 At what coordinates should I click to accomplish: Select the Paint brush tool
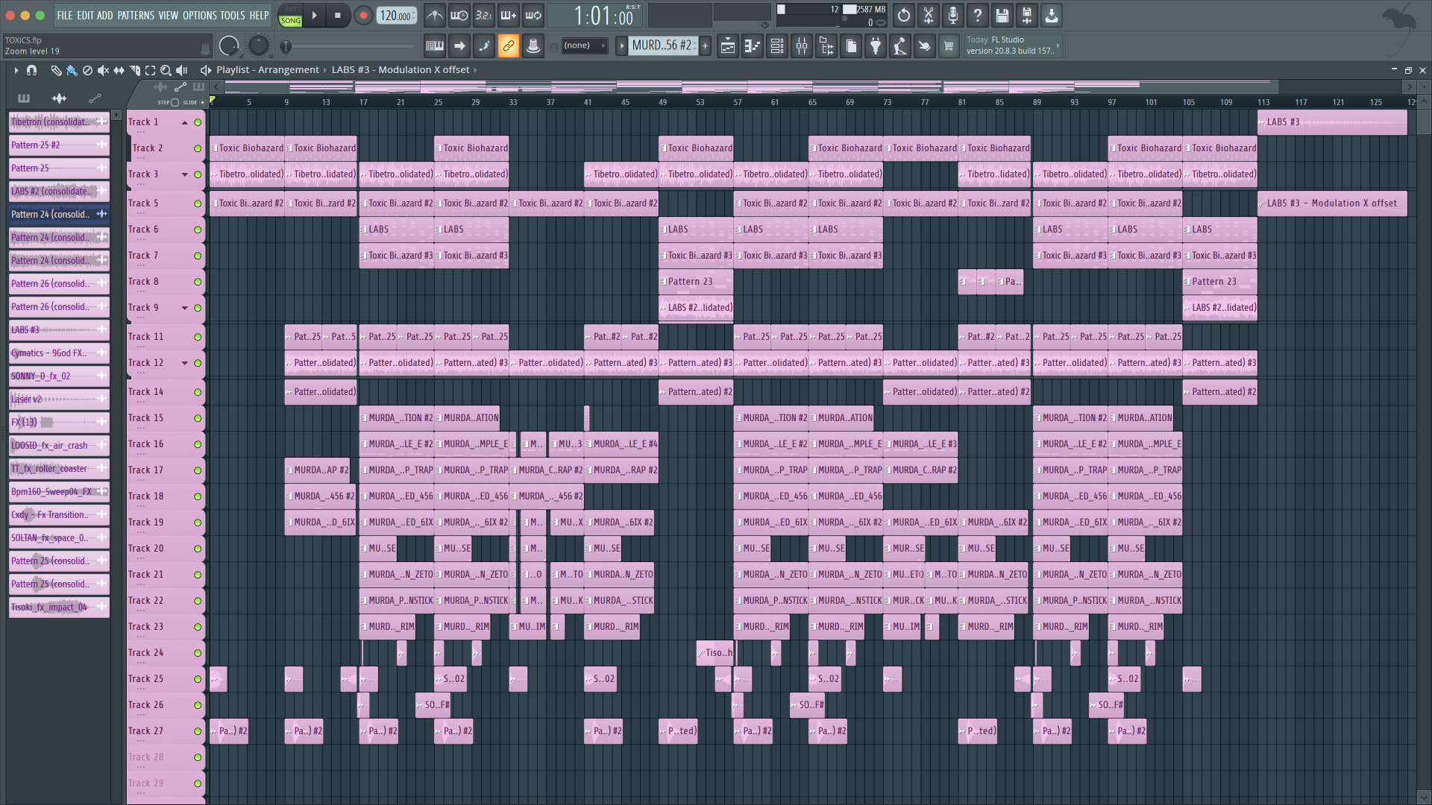72,70
